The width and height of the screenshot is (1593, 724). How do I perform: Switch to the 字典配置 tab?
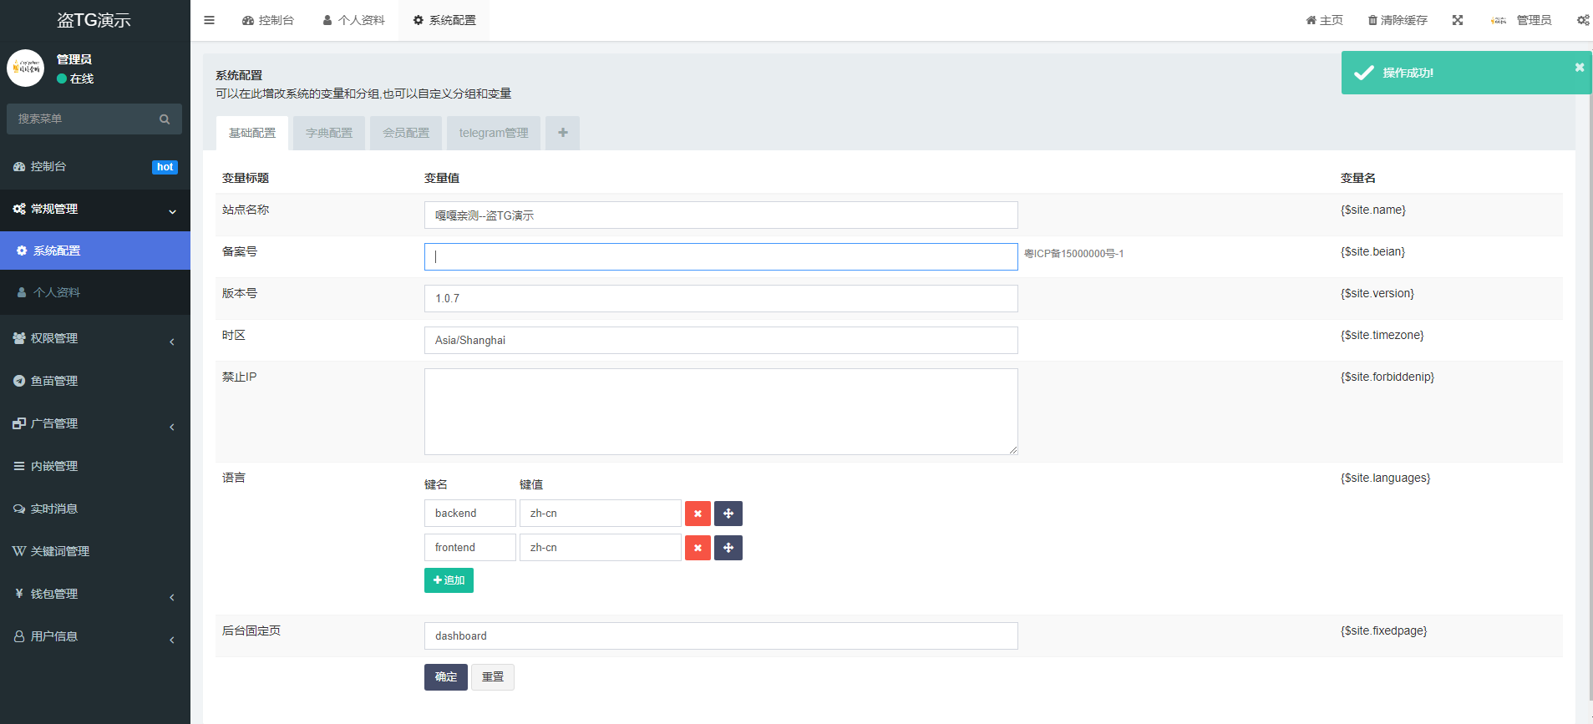point(328,133)
